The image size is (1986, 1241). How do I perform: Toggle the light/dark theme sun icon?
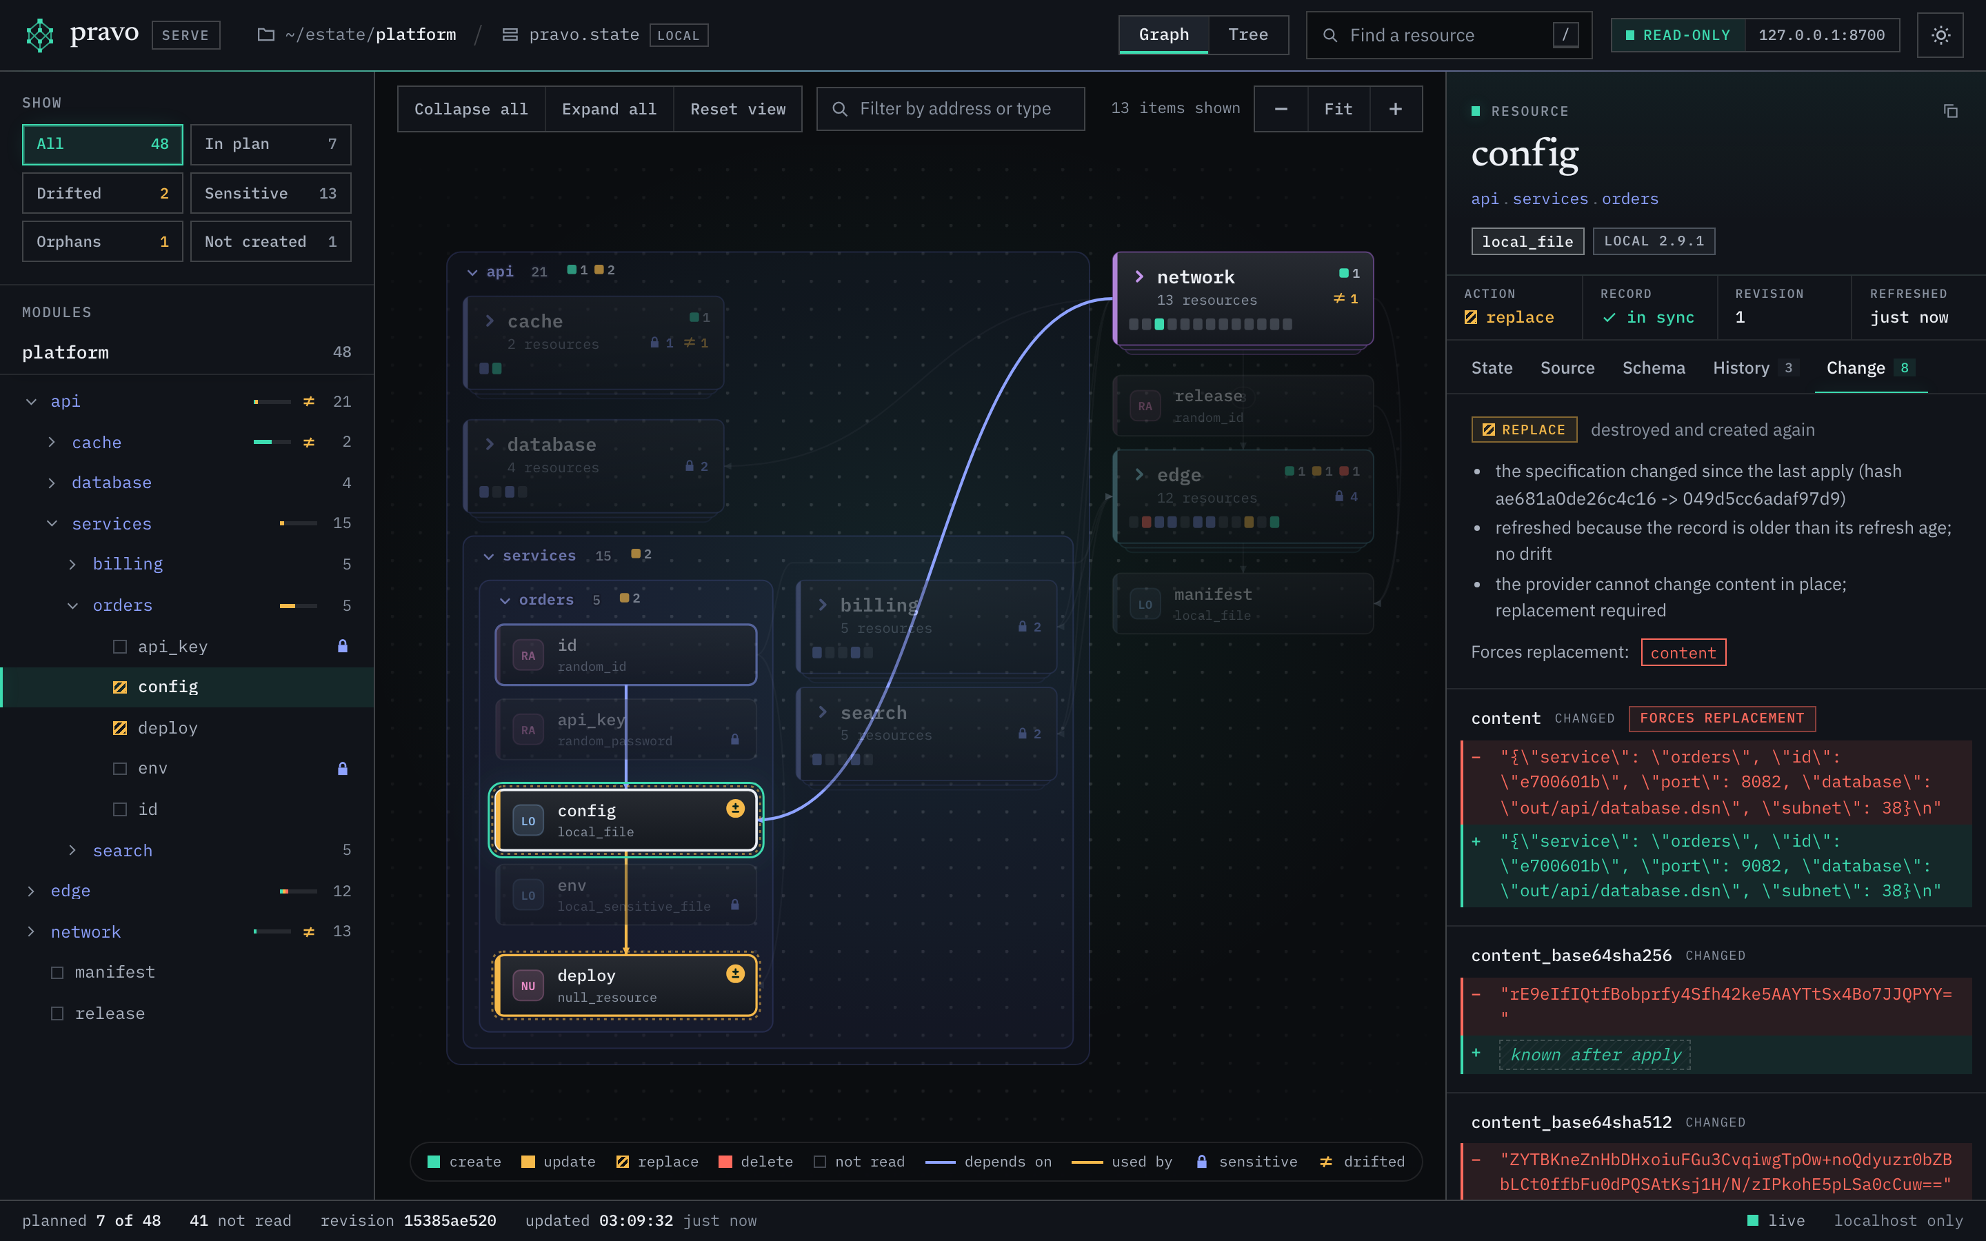(x=1940, y=35)
